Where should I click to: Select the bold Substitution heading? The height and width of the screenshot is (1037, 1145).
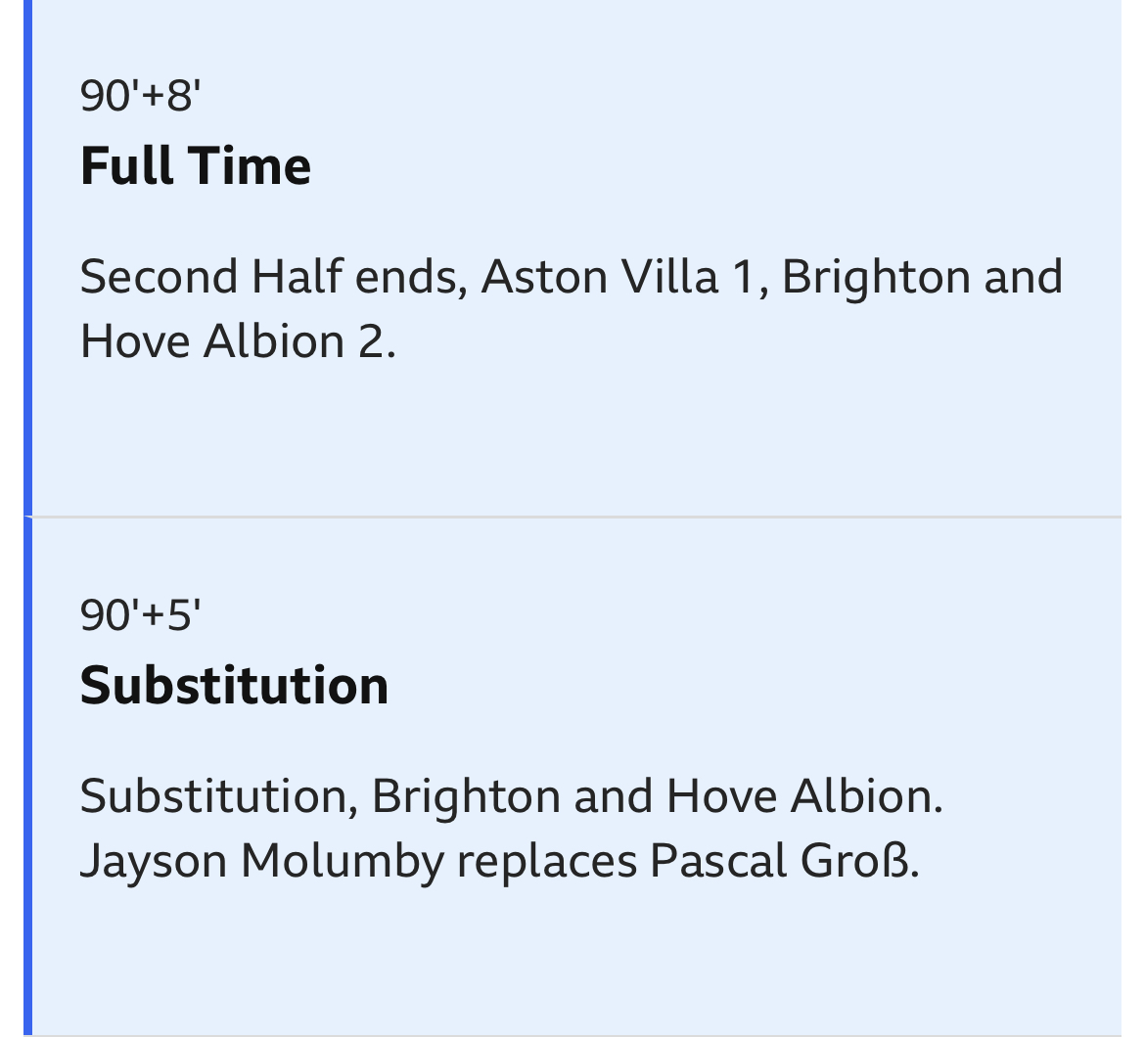point(234,686)
